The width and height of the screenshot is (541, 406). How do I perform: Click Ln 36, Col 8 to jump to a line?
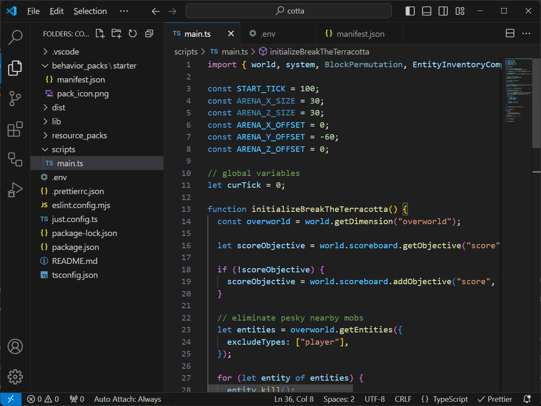click(294, 399)
